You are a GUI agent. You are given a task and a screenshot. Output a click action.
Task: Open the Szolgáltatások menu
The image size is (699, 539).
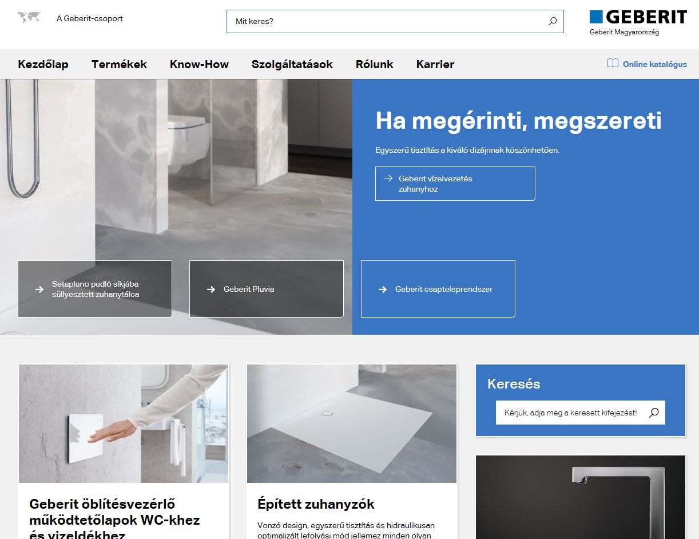[292, 64]
